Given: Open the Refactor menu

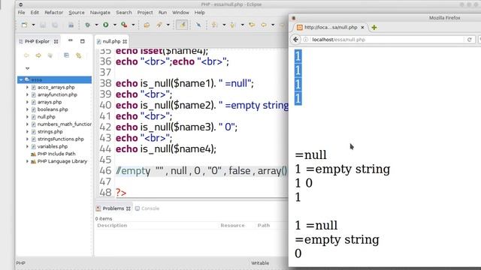Looking at the screenshot, I should click(53, 13).
